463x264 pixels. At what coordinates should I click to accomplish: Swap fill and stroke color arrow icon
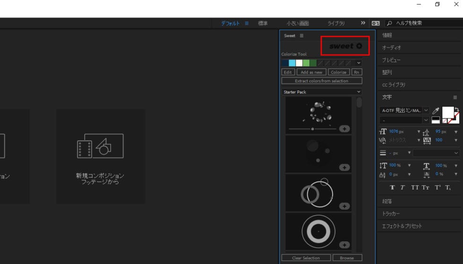pyautogui.click(x=457, y=109)
